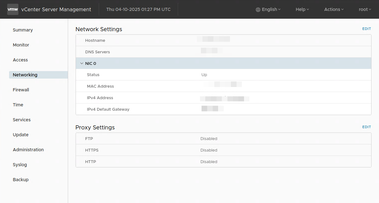Collapse the NIC 0 section
This screenshot has width=379, height=203.
[x=82, y=63]
